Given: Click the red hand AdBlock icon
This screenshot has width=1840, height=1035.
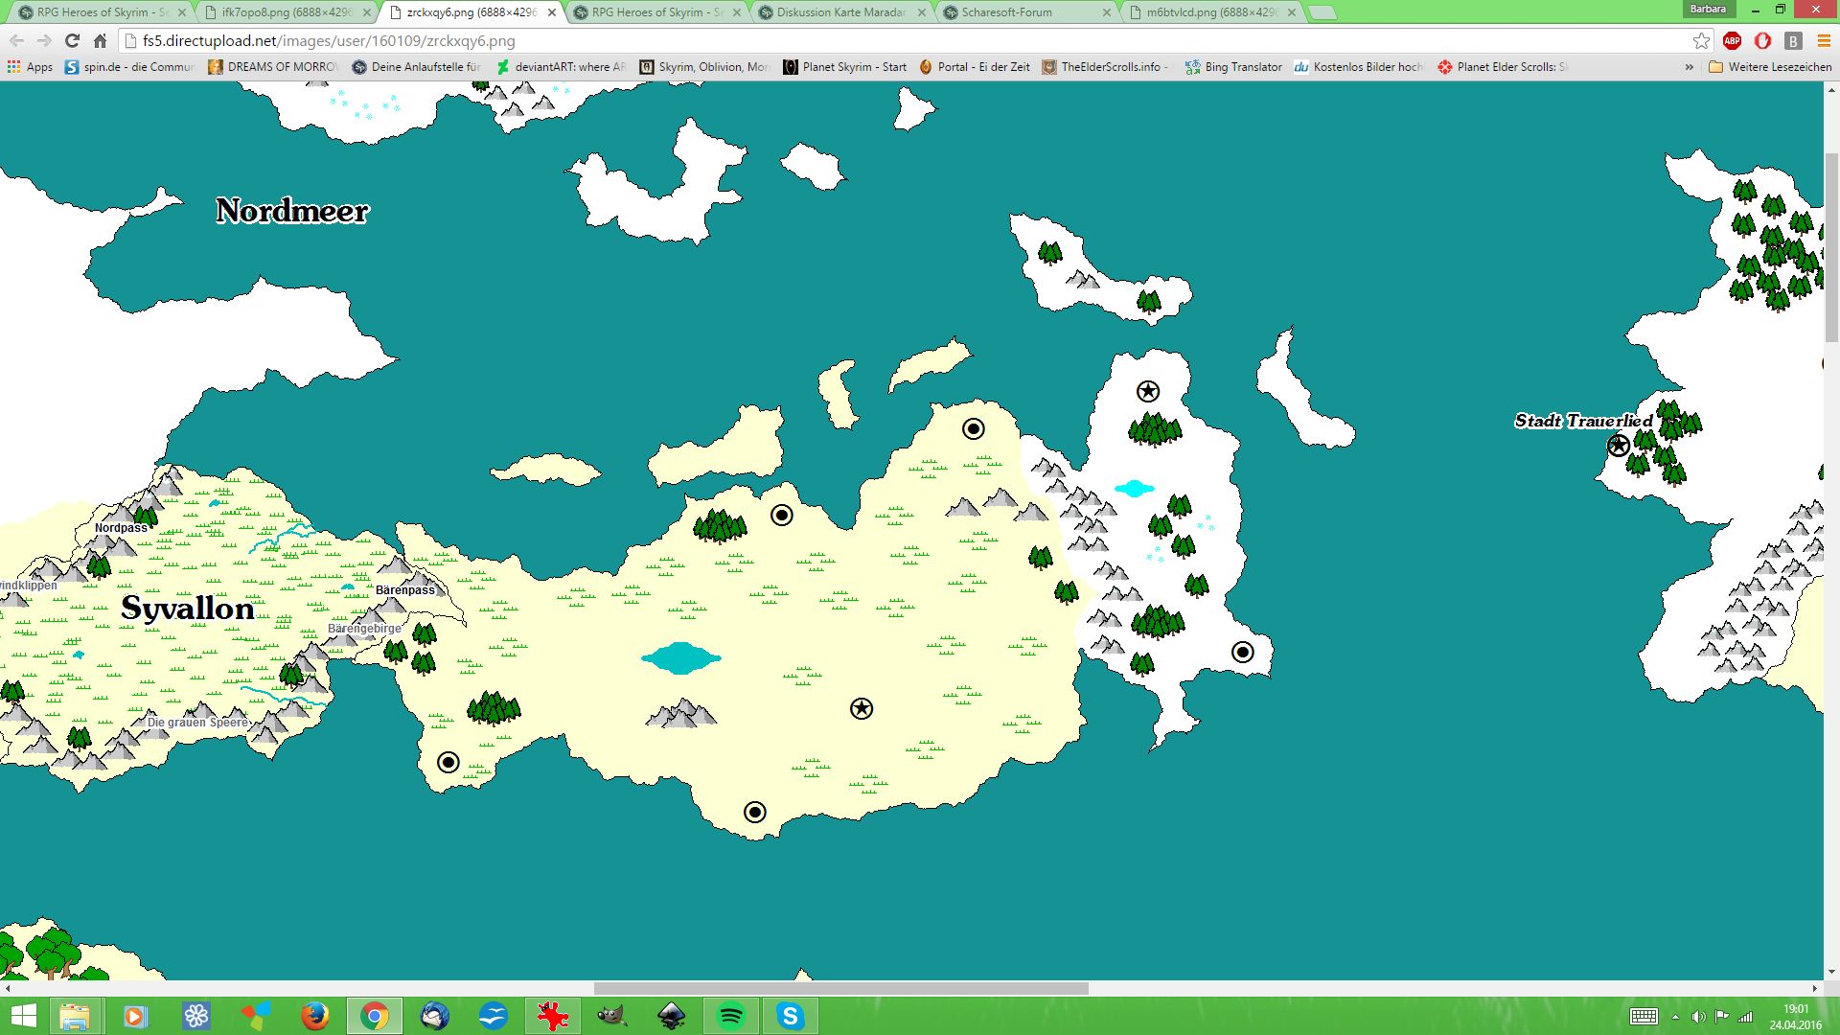Looking at the screenshot, I should 1762,40.
